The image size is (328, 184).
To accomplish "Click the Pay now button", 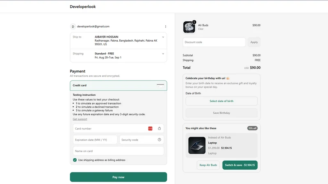I will (x=118, y=177).
